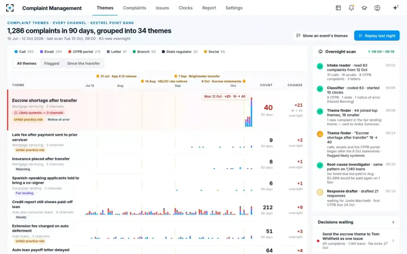
Task: Toggle the Social channel legend filter
Action: coord(214,52)
